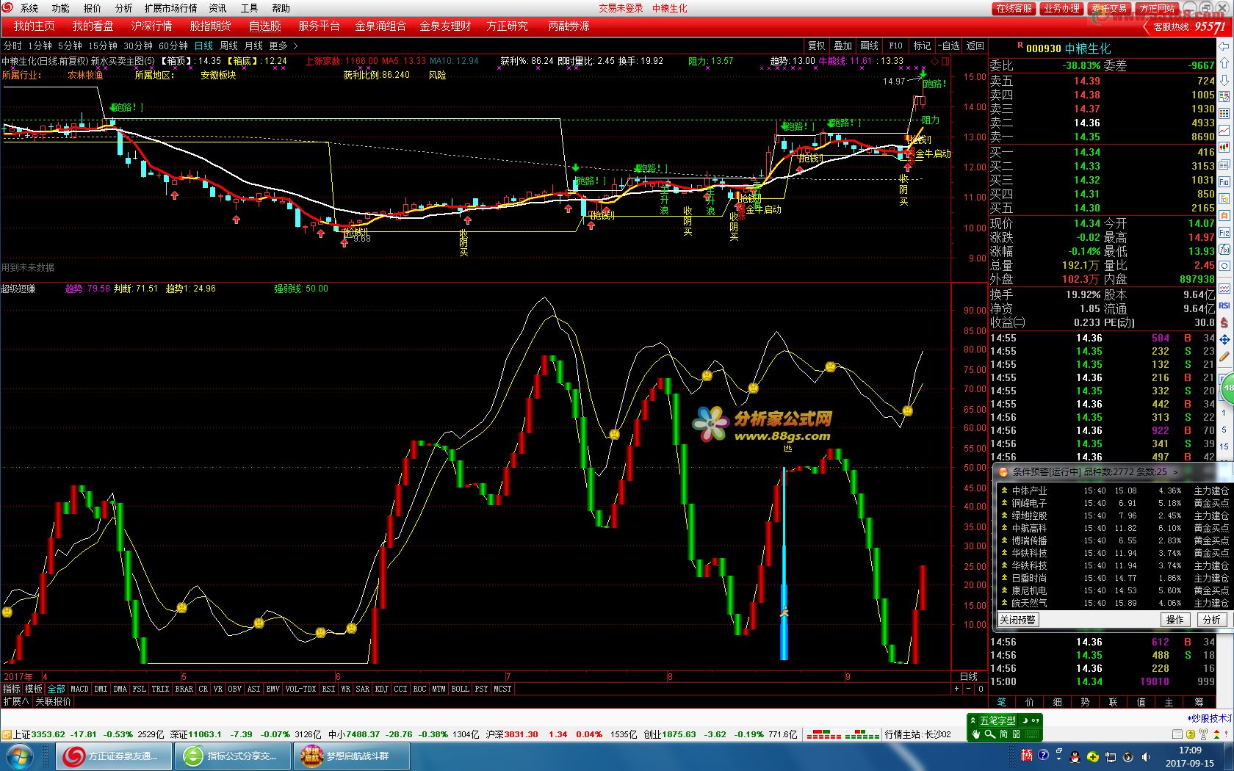Screen dimensions: 1234x771
Task: Toggle IME moon full/half-width mode
Action: [x=1027, y=720]
